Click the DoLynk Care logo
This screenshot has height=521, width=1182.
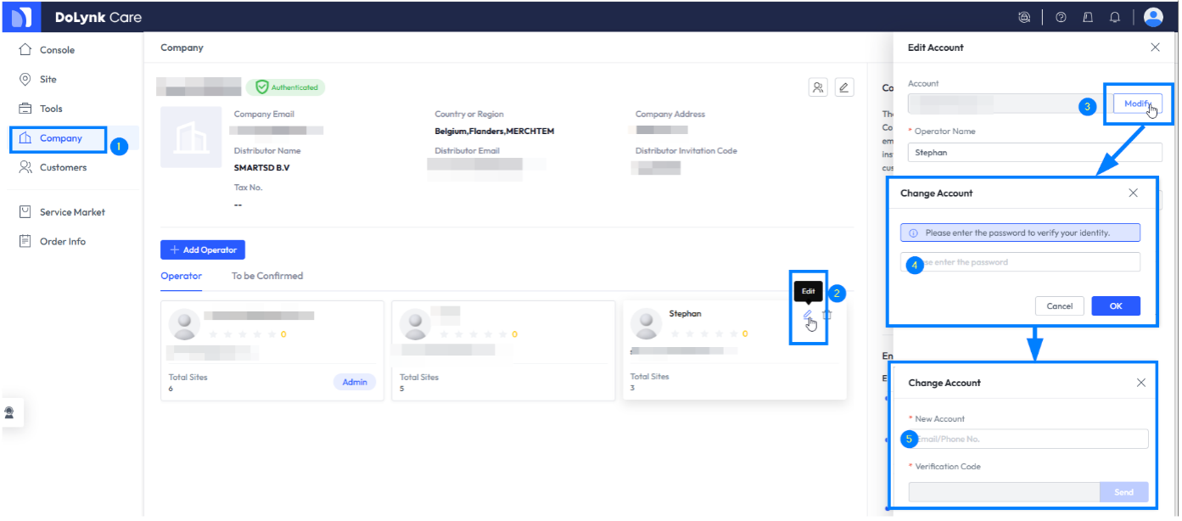(22, 17)
